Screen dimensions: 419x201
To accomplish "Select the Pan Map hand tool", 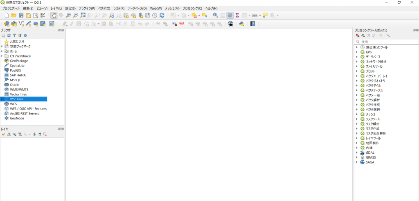I will [54, 15].
